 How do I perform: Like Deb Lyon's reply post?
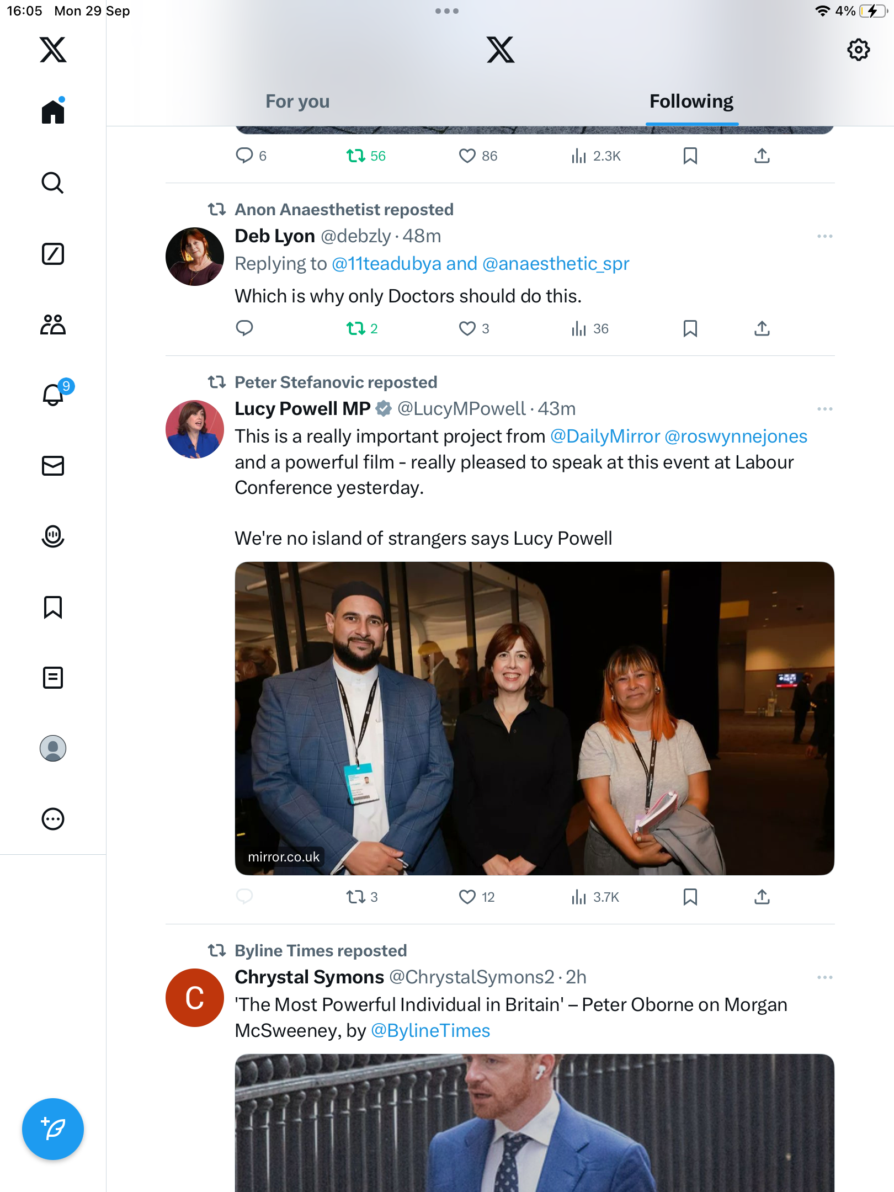[467, 329]
